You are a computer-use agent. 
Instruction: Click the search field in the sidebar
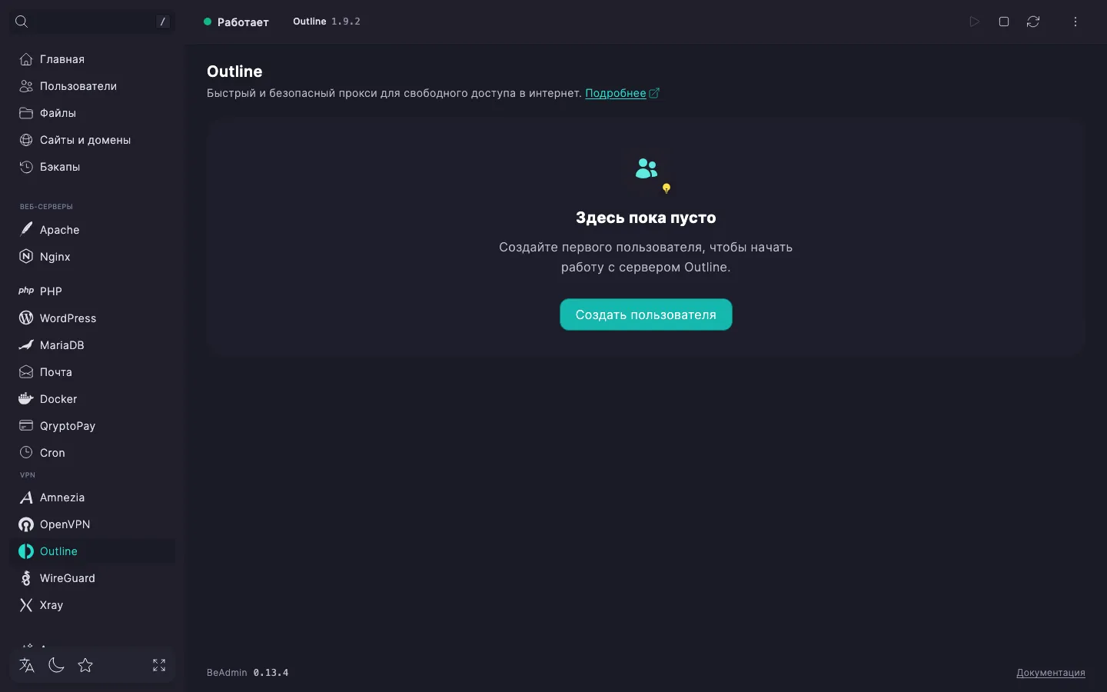click(x=92, y=22)
